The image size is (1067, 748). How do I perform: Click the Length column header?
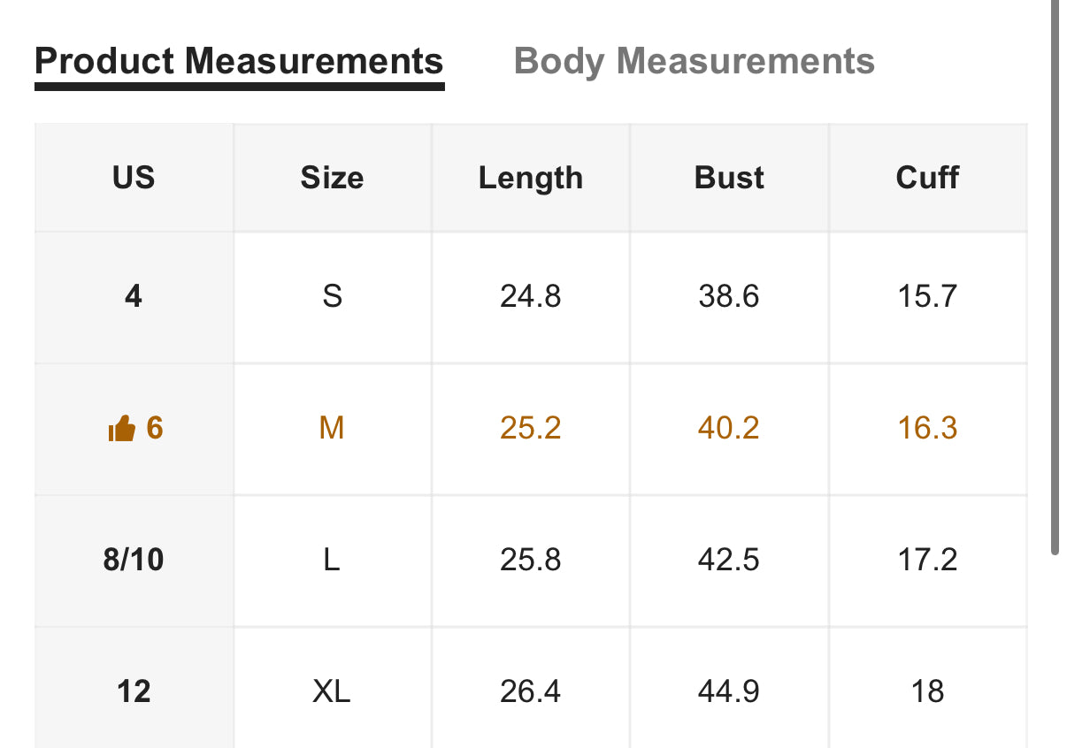pos(531,178)
